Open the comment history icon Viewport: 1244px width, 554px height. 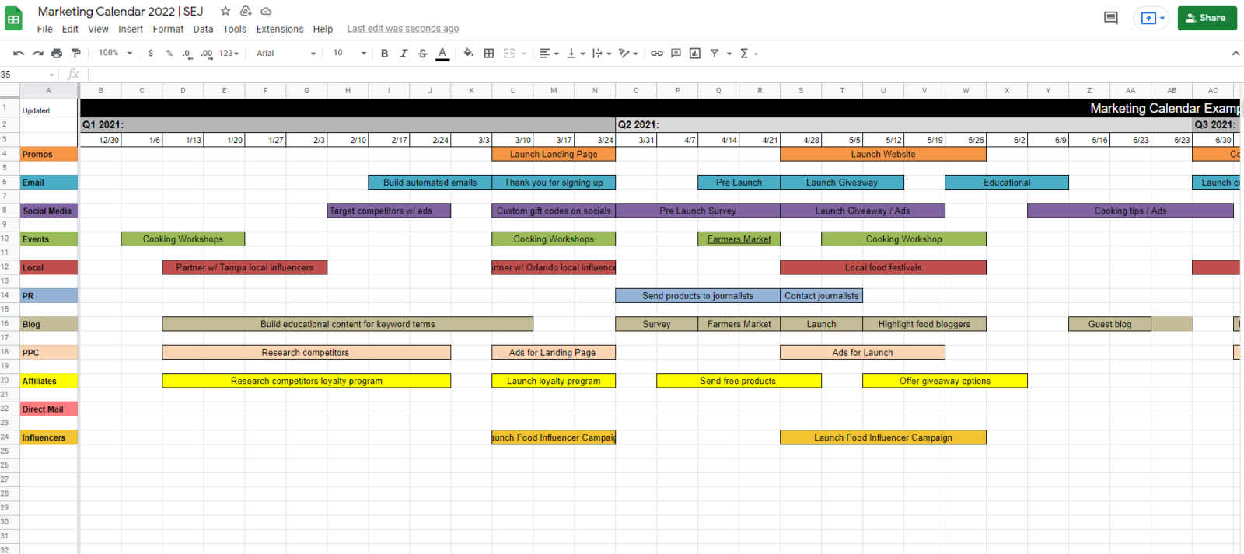click(x=1111, y=18)
